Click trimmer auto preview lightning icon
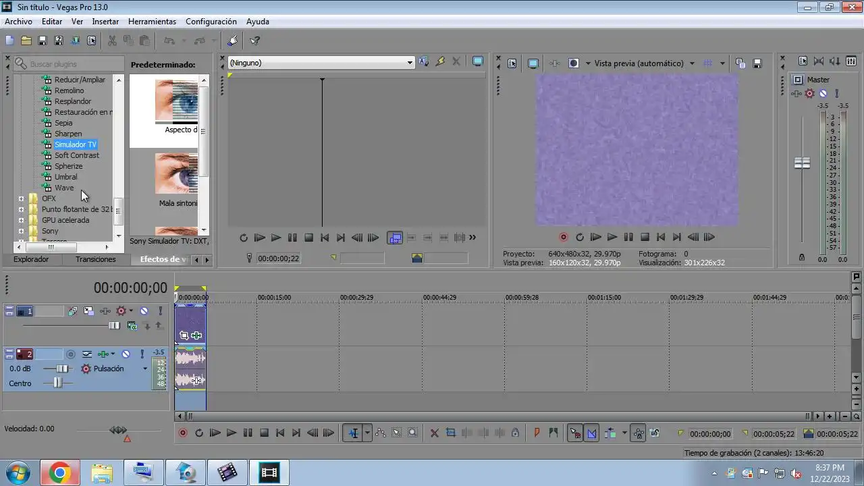Screen dimensions: 864x486 pyautogui.click(x=440, y=61)
